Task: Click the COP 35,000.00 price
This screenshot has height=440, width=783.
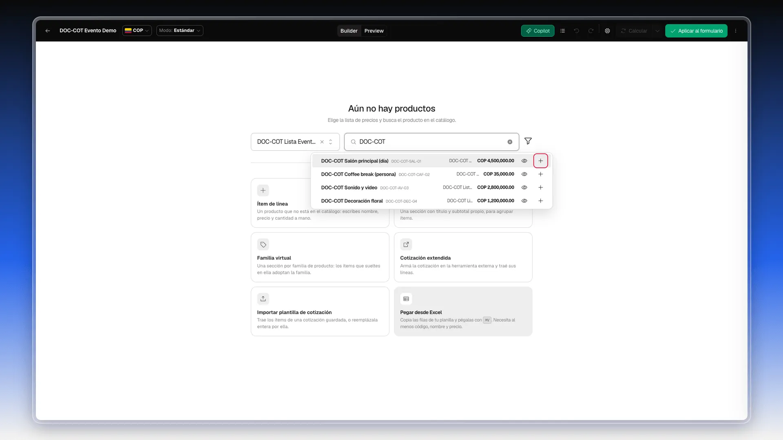Action: pyautogui.click(x=499, y=174)
